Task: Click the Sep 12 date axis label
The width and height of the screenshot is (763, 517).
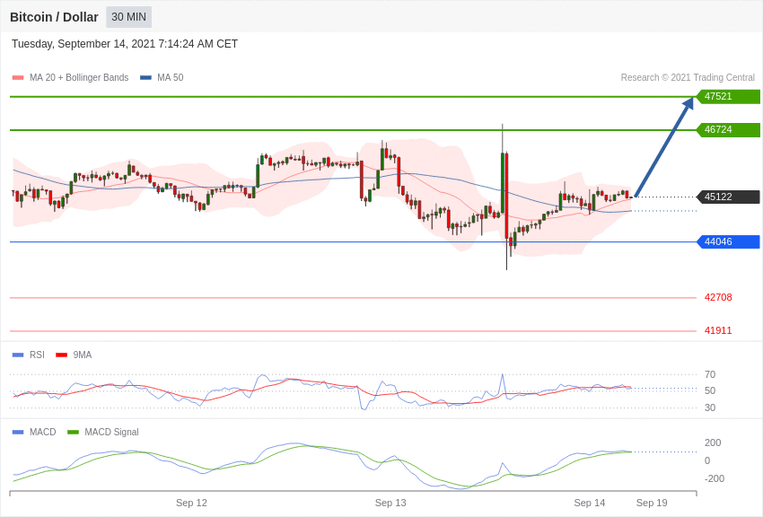Action: pyautogui.click(x=192, y=503)
